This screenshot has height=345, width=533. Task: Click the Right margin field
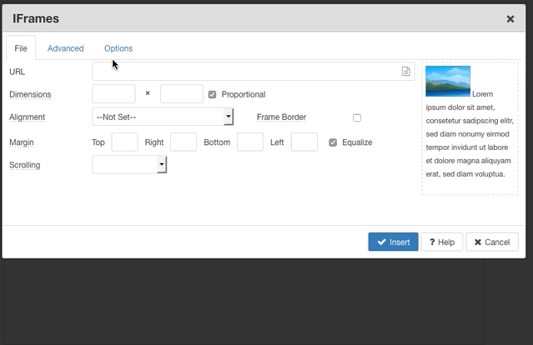(184, 142)
